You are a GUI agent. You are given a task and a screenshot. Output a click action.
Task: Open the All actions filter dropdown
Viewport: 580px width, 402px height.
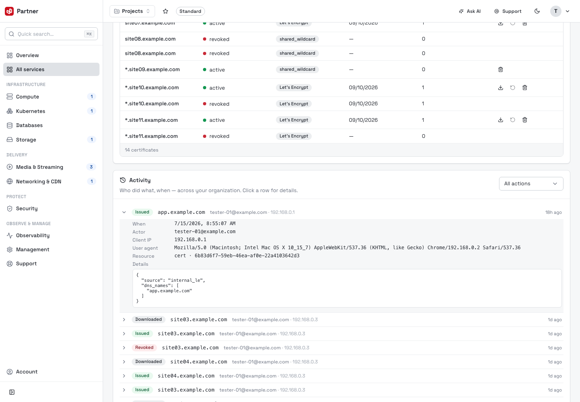531,184
